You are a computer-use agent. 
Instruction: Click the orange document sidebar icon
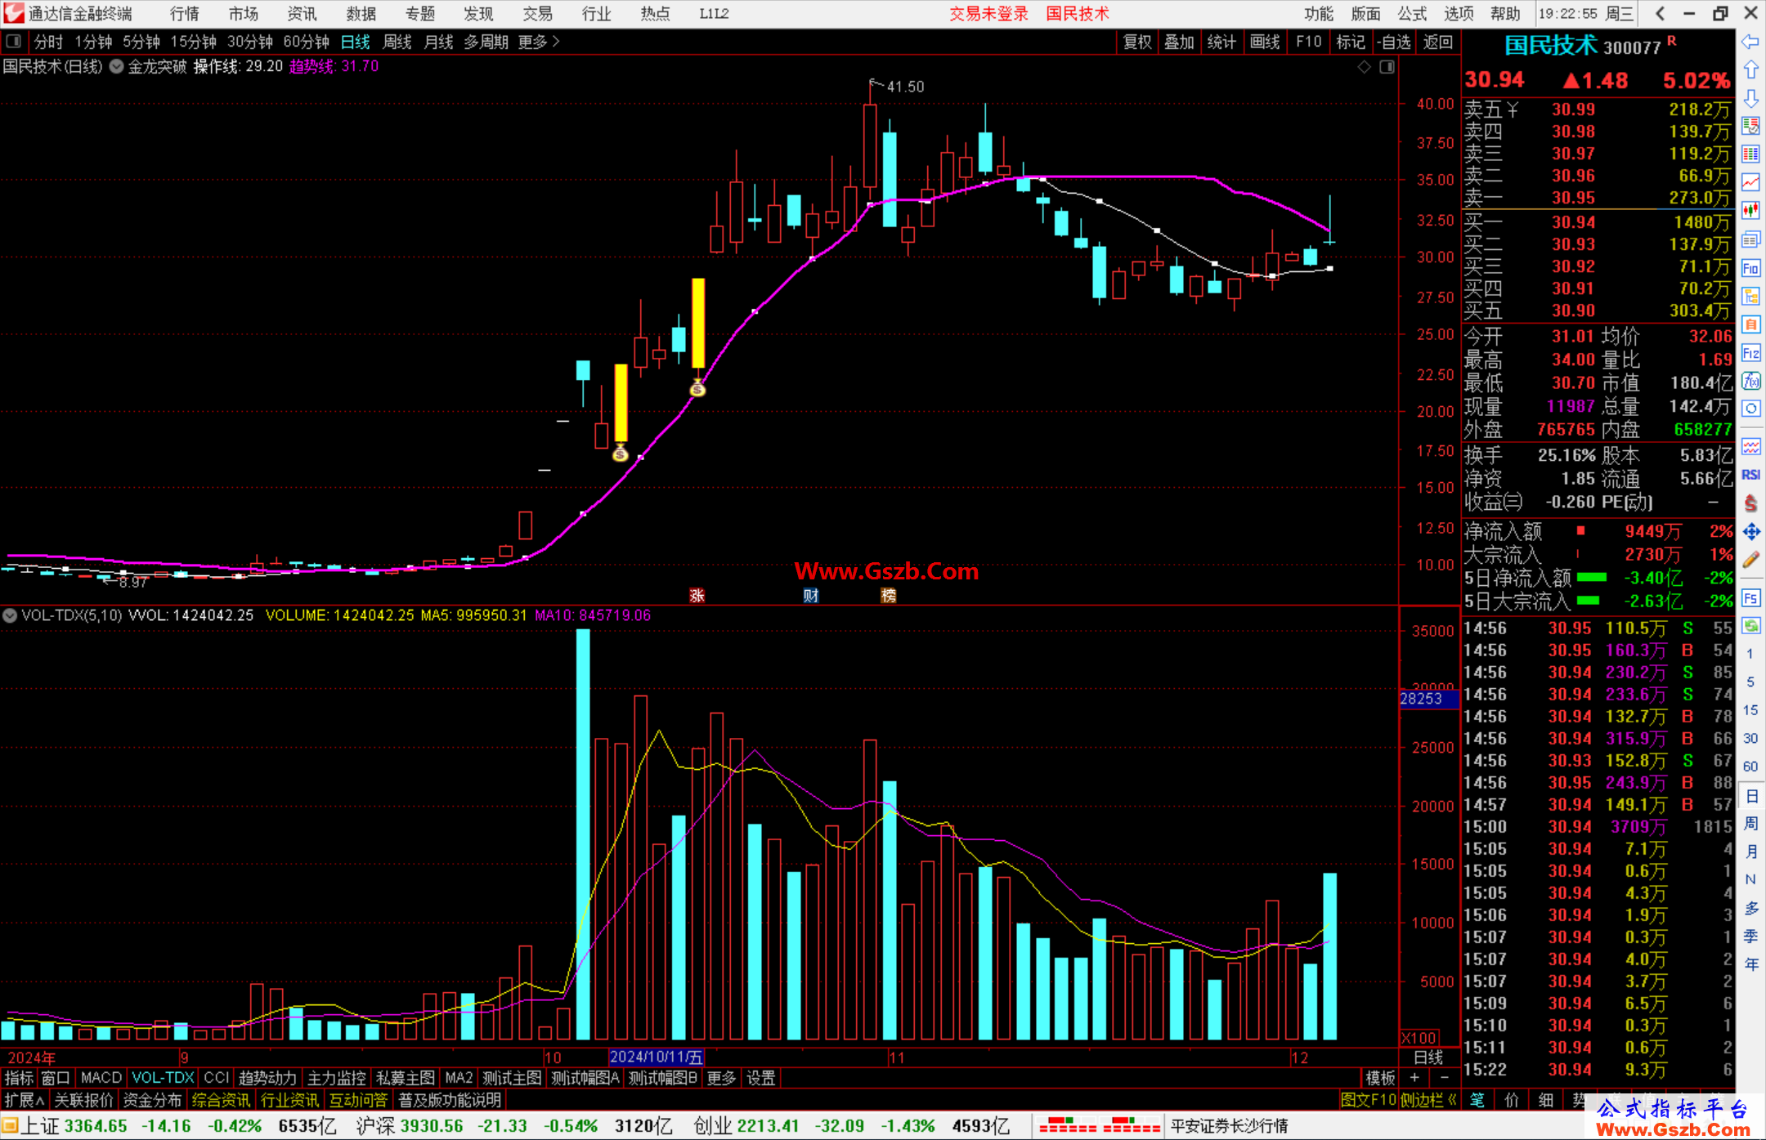click(x=1750, y=324)
